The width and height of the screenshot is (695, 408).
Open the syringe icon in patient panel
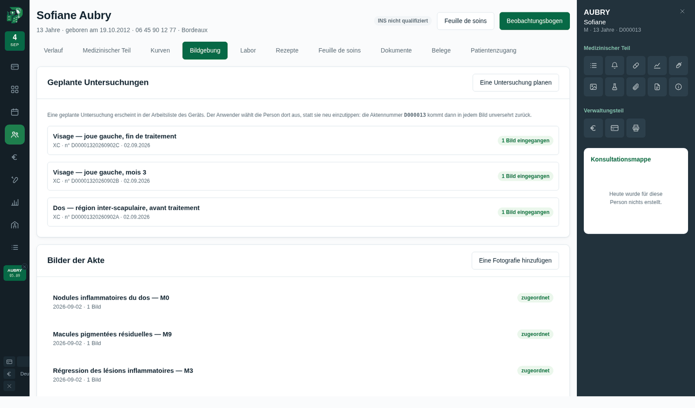(x=679, y=66)
